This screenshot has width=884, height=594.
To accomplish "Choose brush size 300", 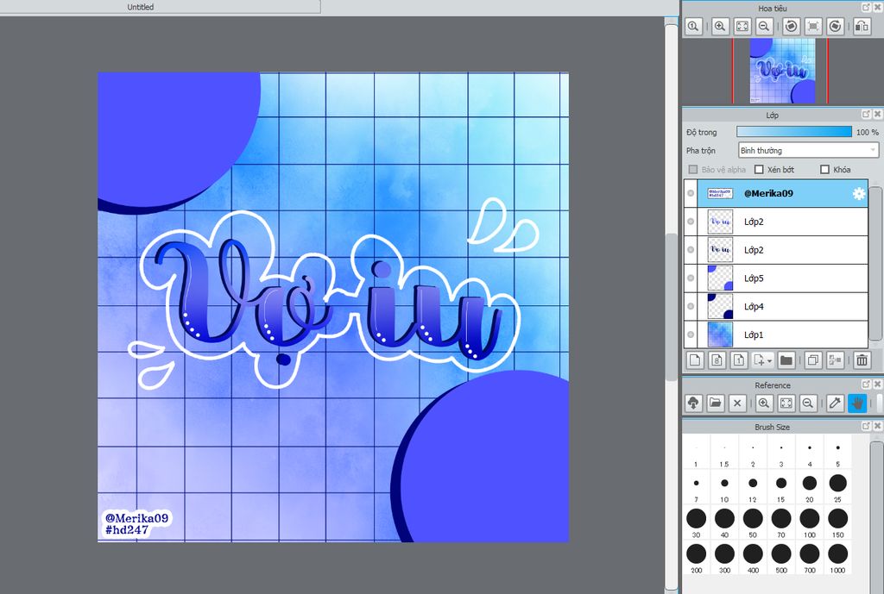I will point(724,558).
